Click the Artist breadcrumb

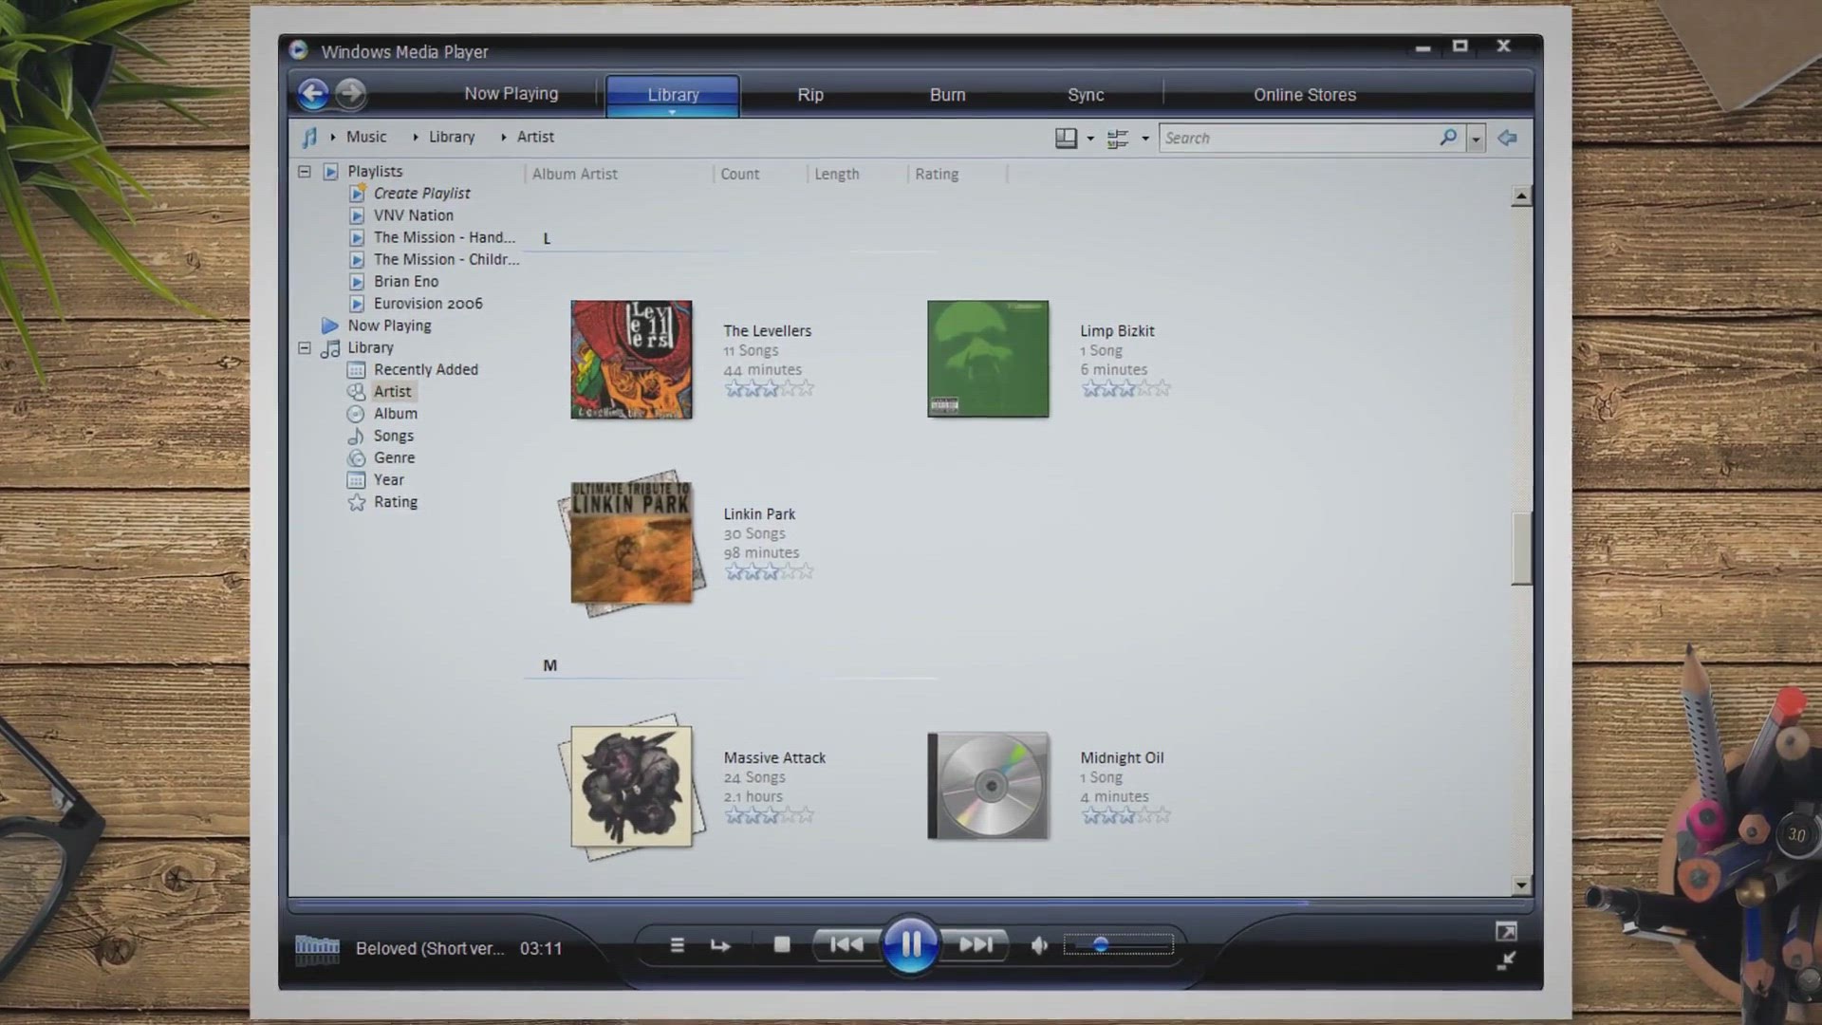click(x=535, y=137)
